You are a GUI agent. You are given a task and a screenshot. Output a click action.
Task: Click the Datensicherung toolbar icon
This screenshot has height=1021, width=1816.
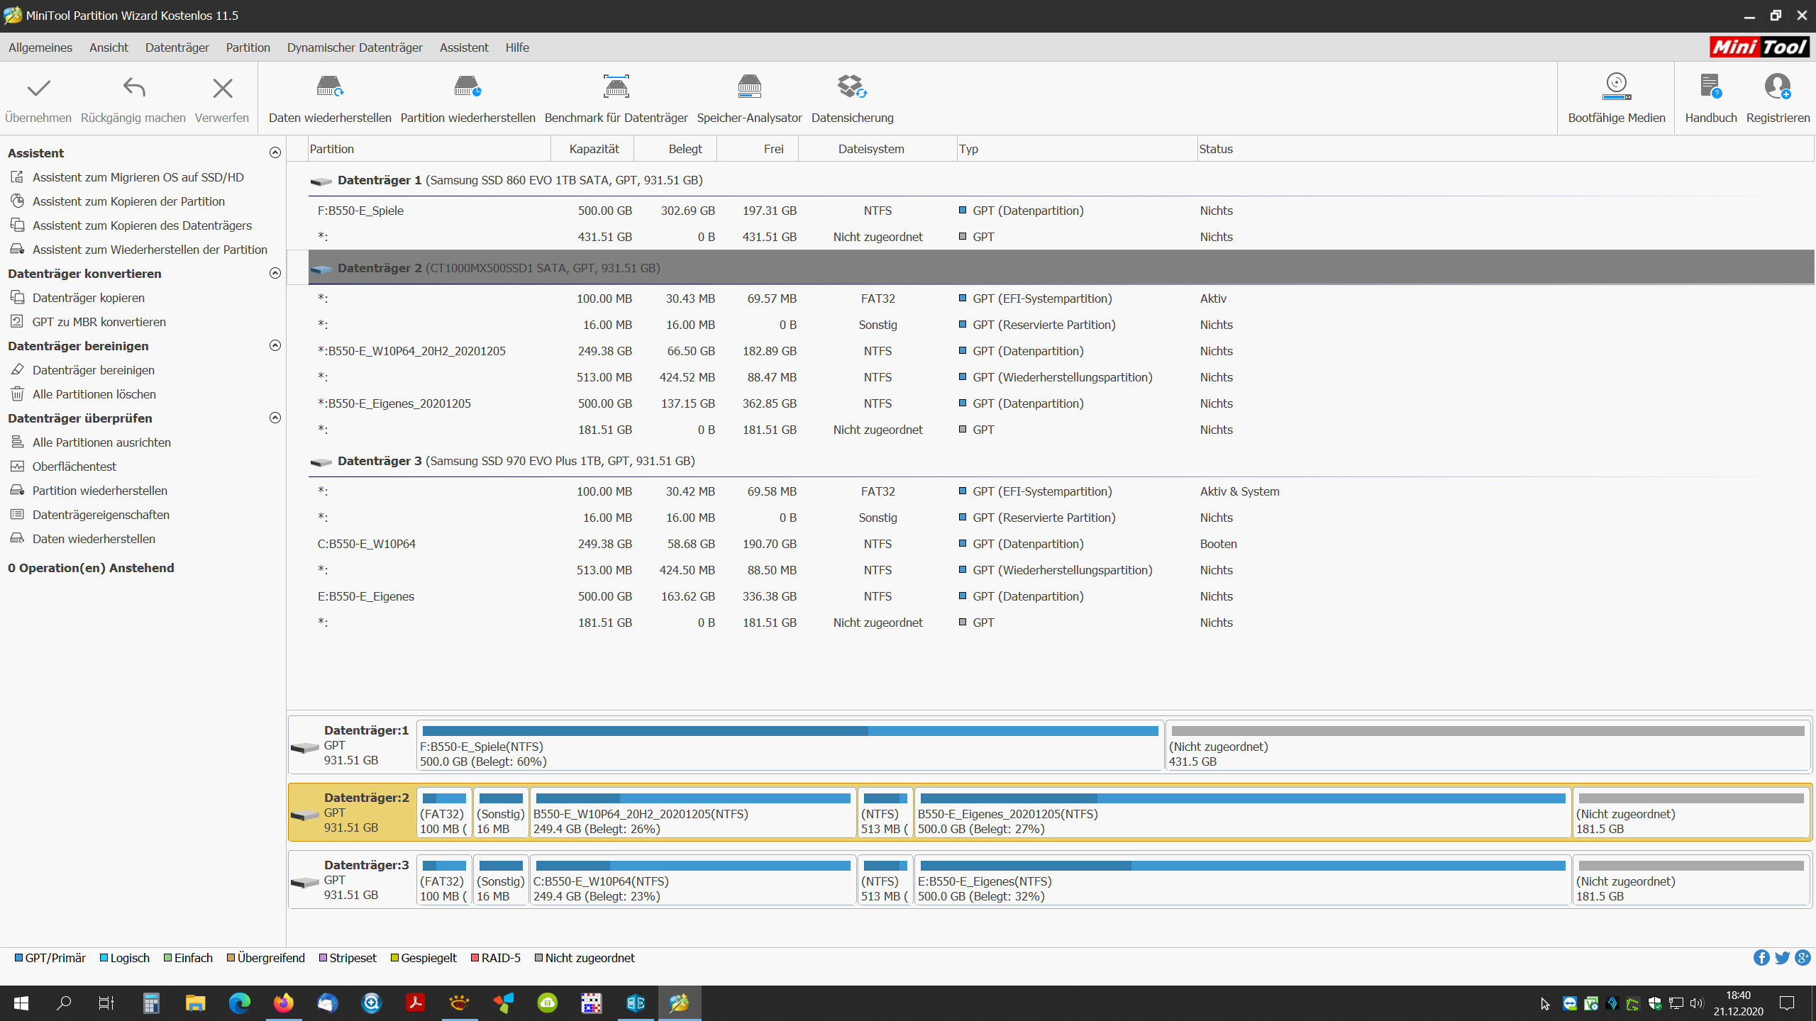tap(852, 87)
